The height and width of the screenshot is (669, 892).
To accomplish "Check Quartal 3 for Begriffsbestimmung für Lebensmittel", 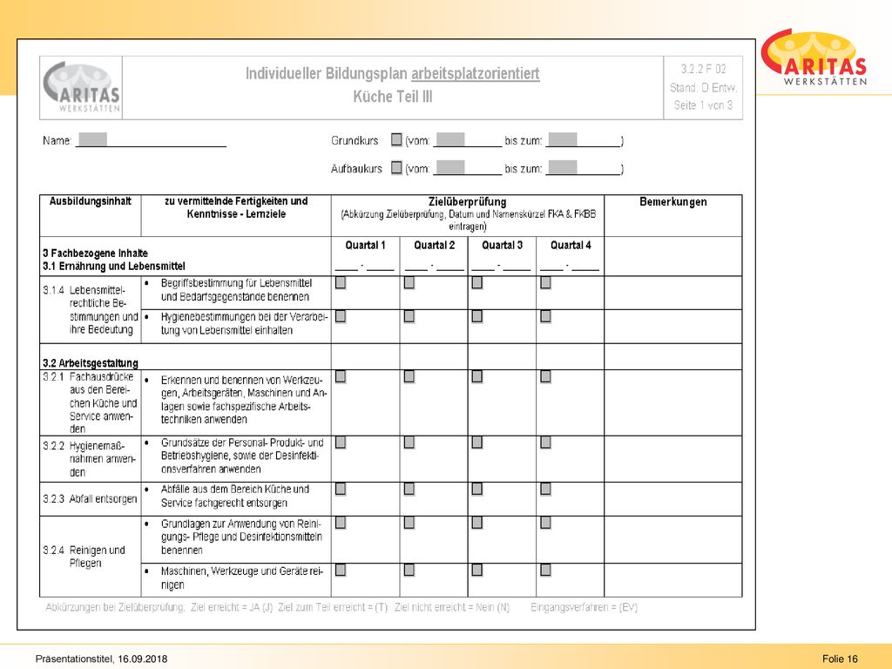I will (x=477, y=283).
